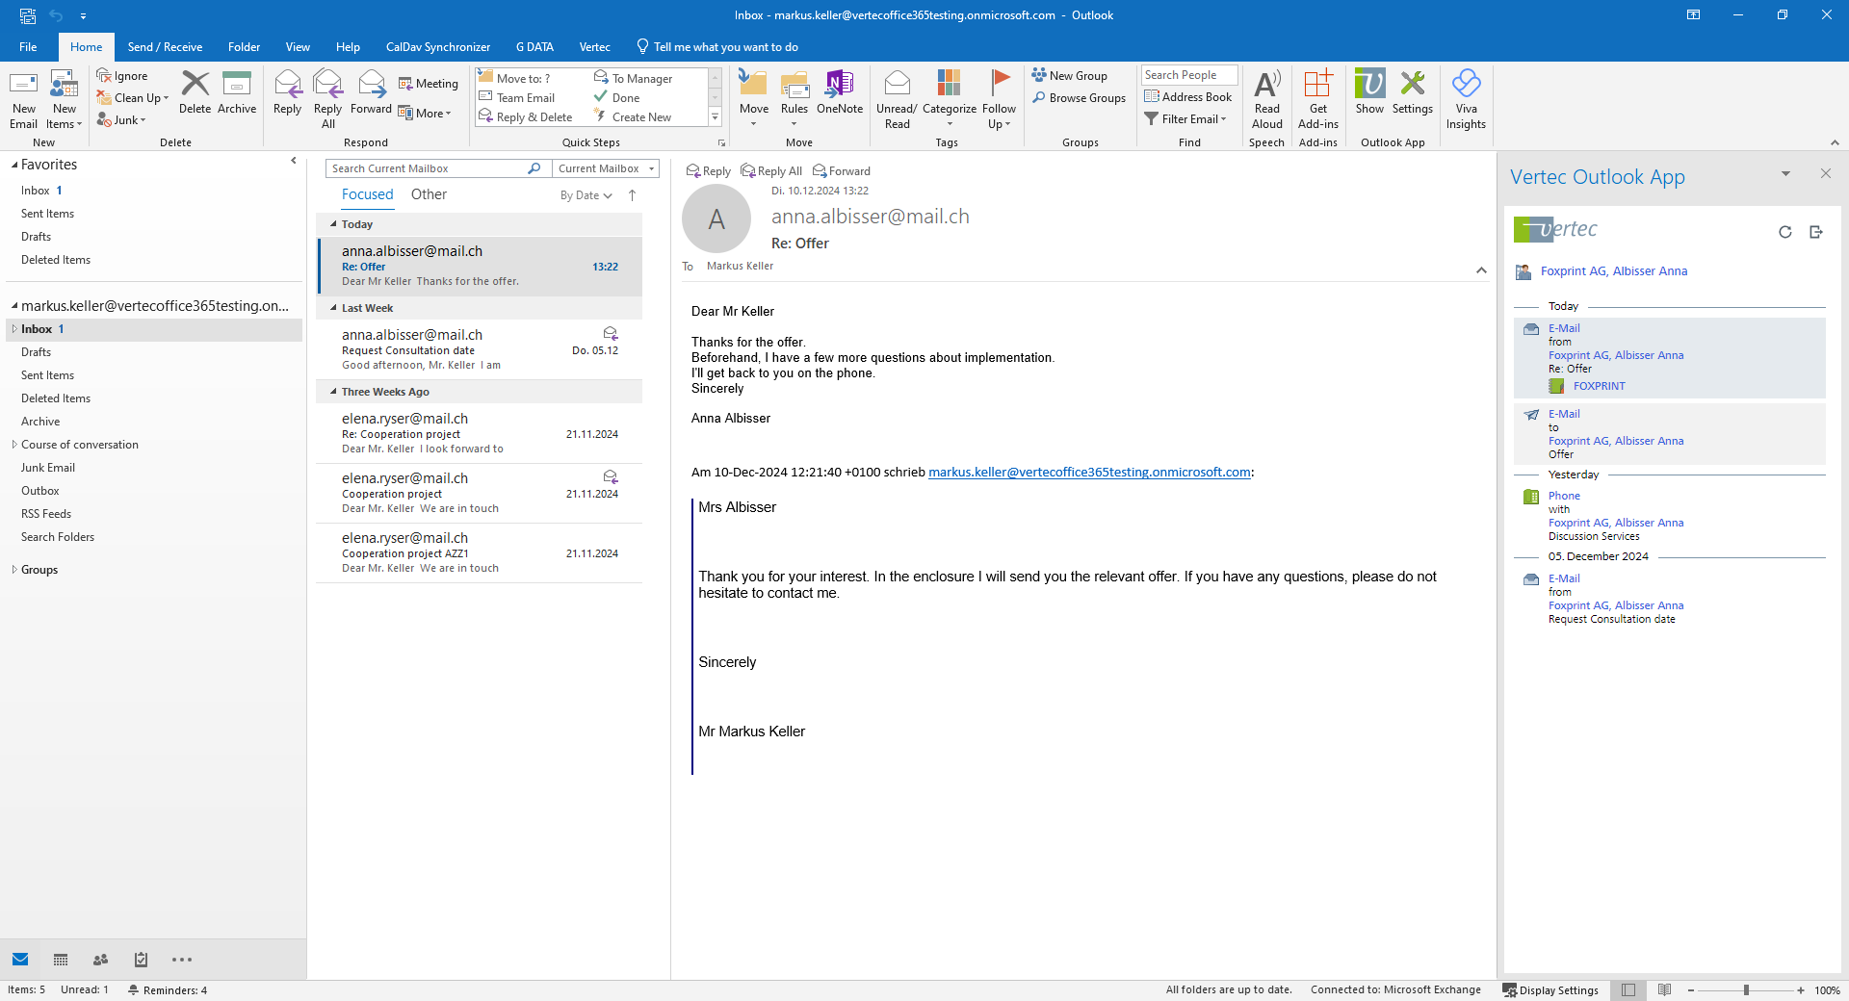1849x1001 pixels.
Task: Select the Focused inbox tab
Action: (x=367, y=194)
